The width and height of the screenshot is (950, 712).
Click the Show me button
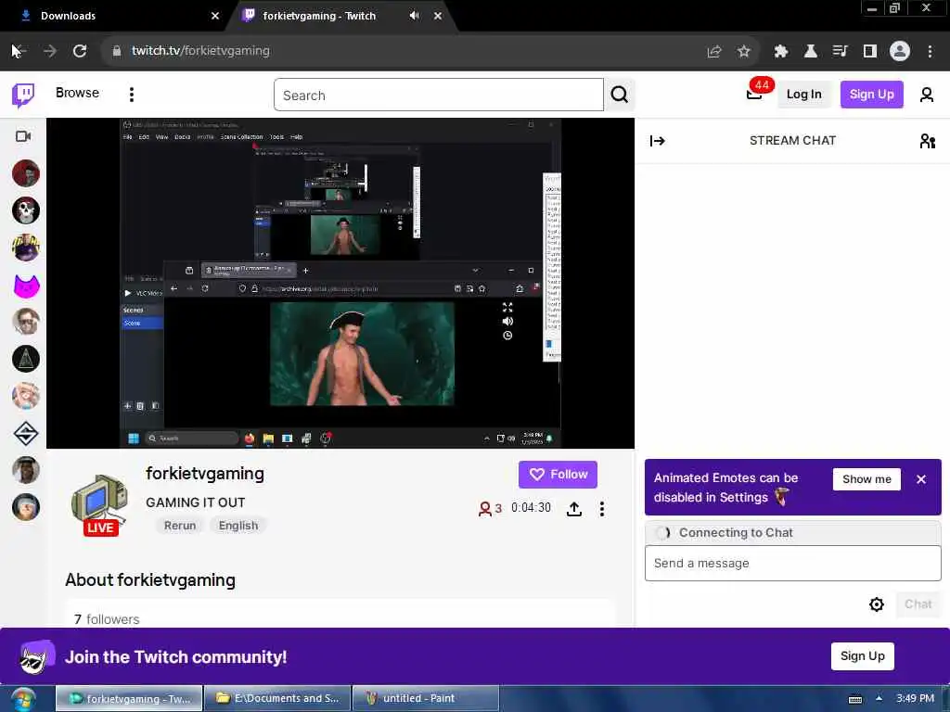(x=867, y=479)
